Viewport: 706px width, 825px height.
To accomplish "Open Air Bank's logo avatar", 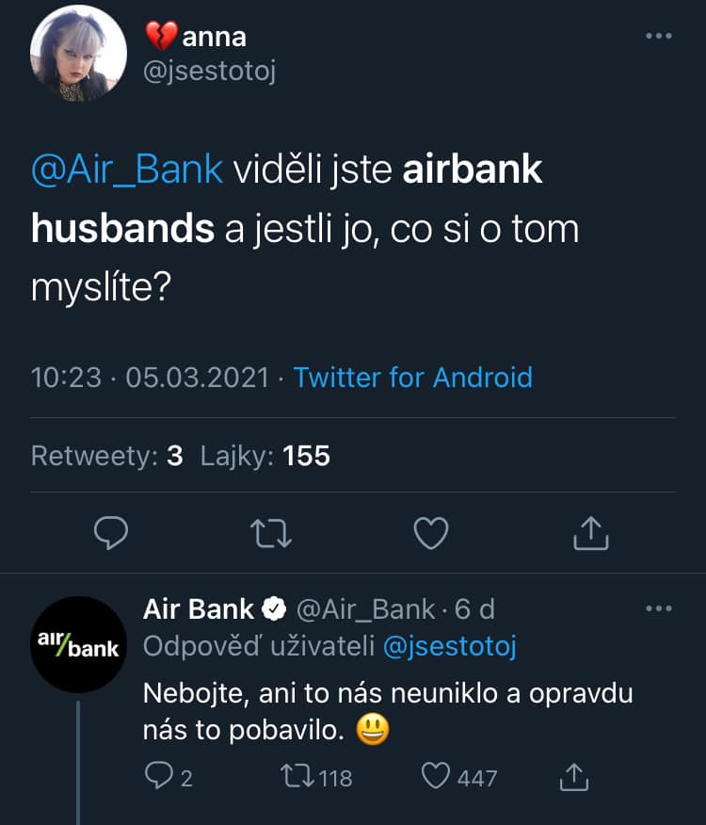I will click(x=78, y=645).
